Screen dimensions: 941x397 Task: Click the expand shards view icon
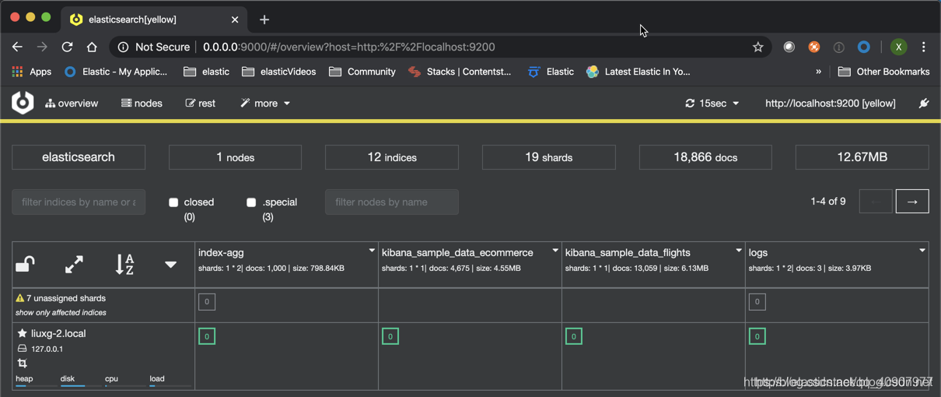[74, 265]
